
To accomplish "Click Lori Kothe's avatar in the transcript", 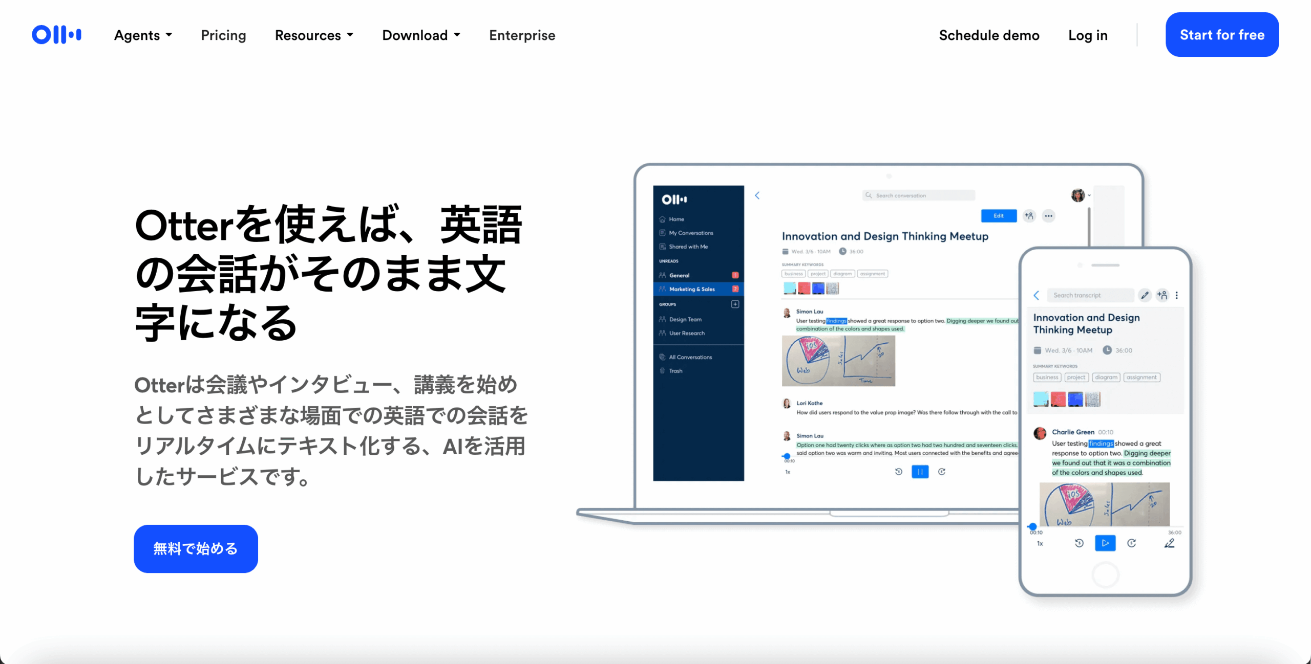I will [787, 404].
